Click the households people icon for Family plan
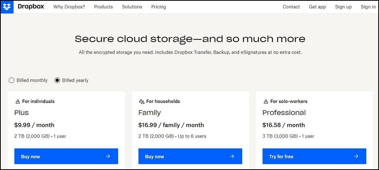This screenshot has width=379, height=170. tap(142, 102)
